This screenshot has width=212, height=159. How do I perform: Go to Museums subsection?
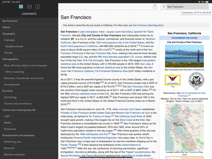pos(29,148)
